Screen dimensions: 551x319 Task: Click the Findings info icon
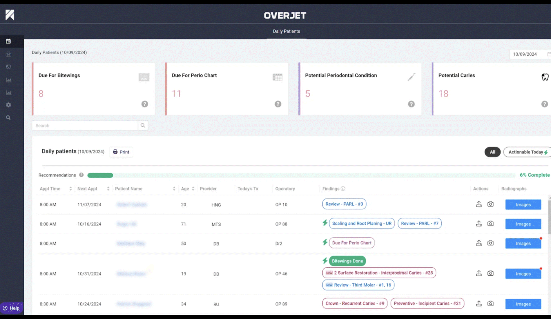343,189
